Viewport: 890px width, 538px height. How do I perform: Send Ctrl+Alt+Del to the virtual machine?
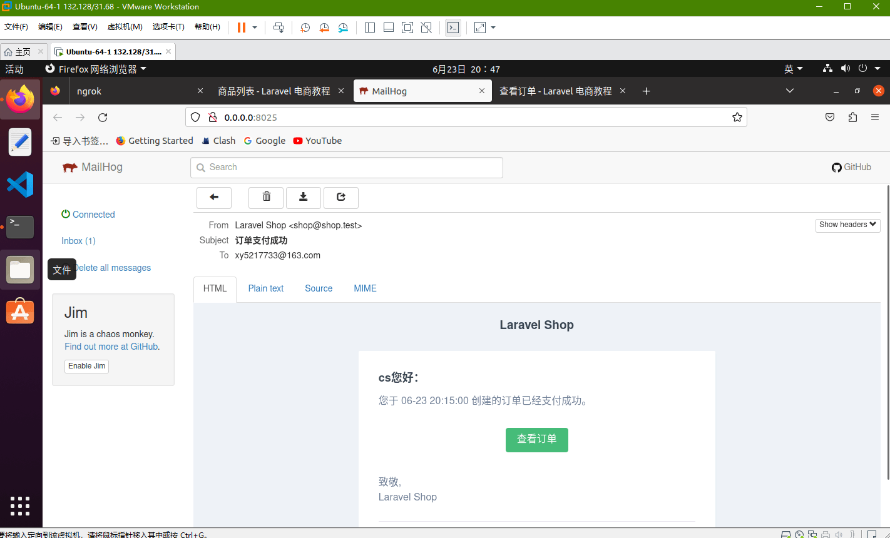pyautogui.click(x=279, y=28)
